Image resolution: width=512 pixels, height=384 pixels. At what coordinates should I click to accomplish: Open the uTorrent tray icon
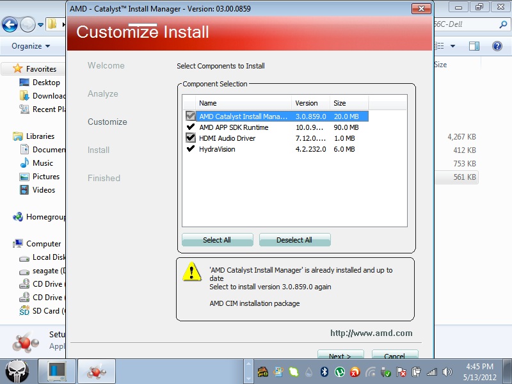tap(340, 372)
